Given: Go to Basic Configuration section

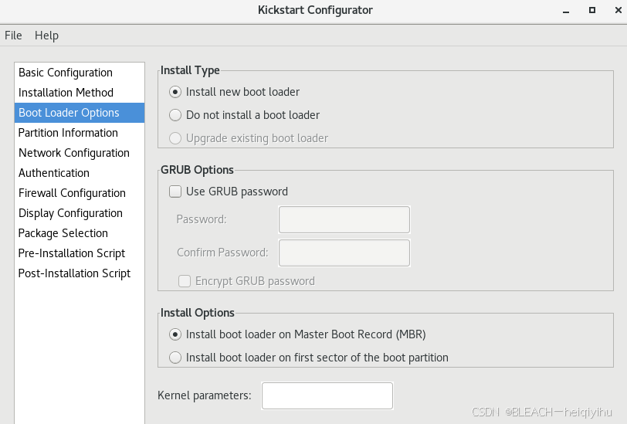Looking at the screenshot, I should [x=80, y=73].
